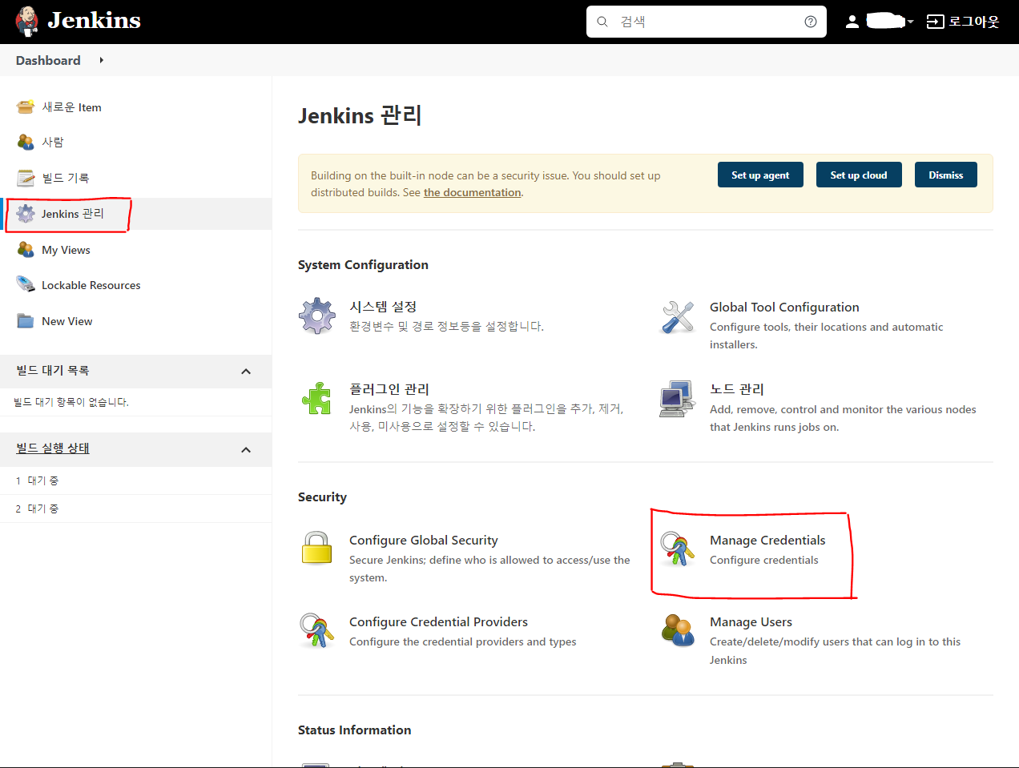Collapse the 빌드 실행 상태 panel
This screenshot has width=1019, height=768.
pyautogui.click(x=246, y=449)
